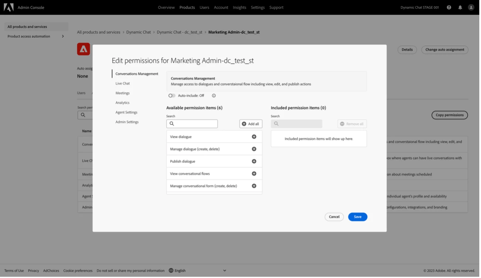Open the Support nav item

point(277,7)
